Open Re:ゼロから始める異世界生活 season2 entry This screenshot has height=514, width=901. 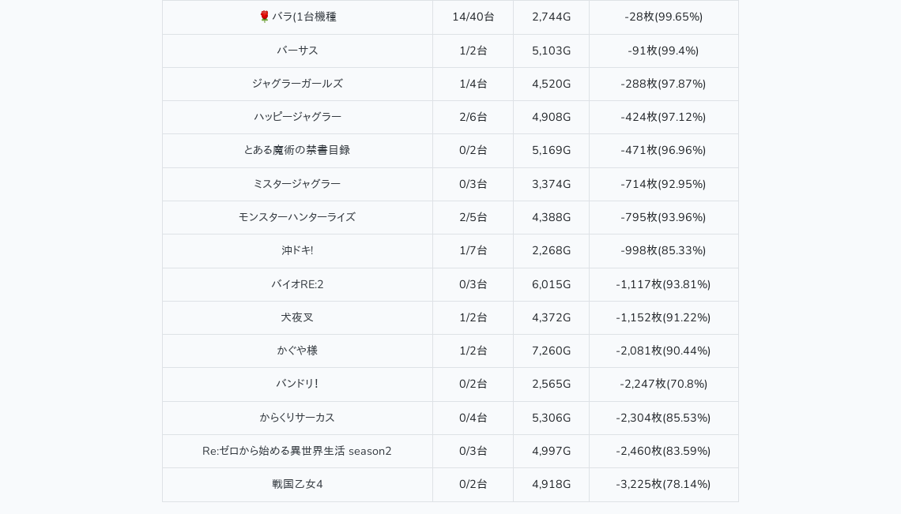pyautogui.click(x=297, y=451)
